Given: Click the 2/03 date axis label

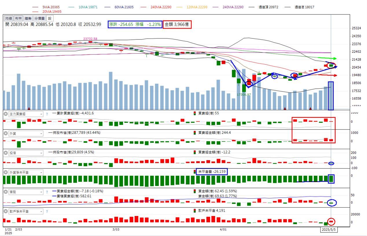Looking at the screenshot, I should pos(18,229).
